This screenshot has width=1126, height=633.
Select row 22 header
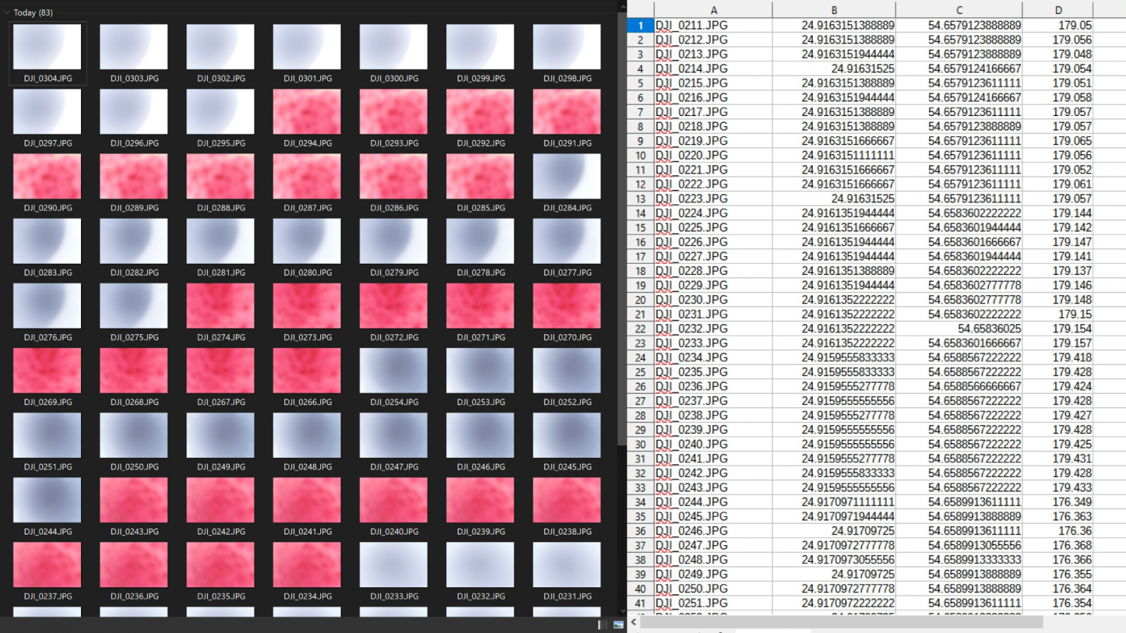click(640, 329)
